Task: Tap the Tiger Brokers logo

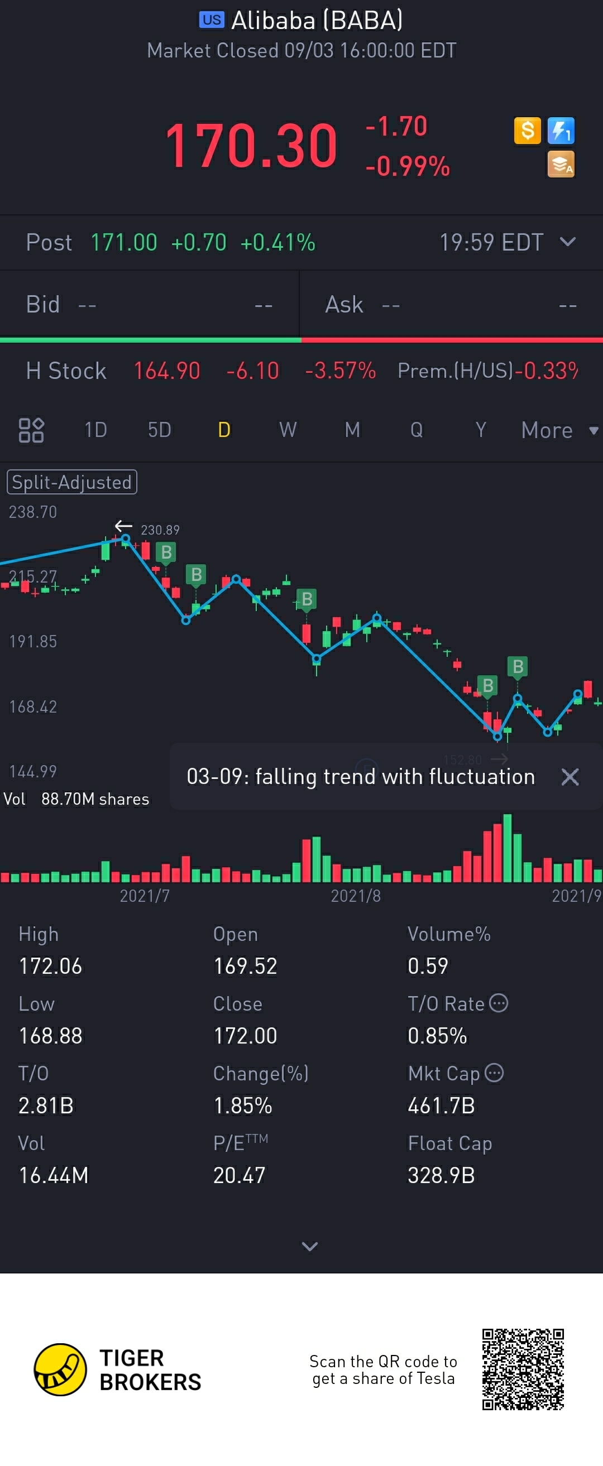Action: [117, 1370]
